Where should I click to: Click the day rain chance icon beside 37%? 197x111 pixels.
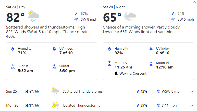point(76,13)
